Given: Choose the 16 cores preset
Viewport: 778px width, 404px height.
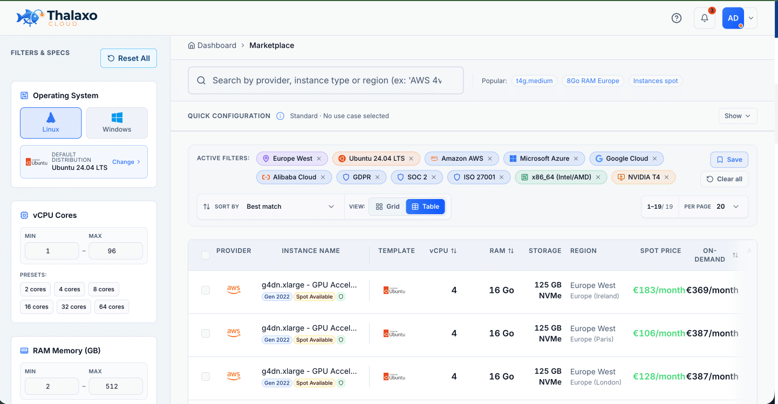Looking at the screenshot, I should tap(36, 306).
